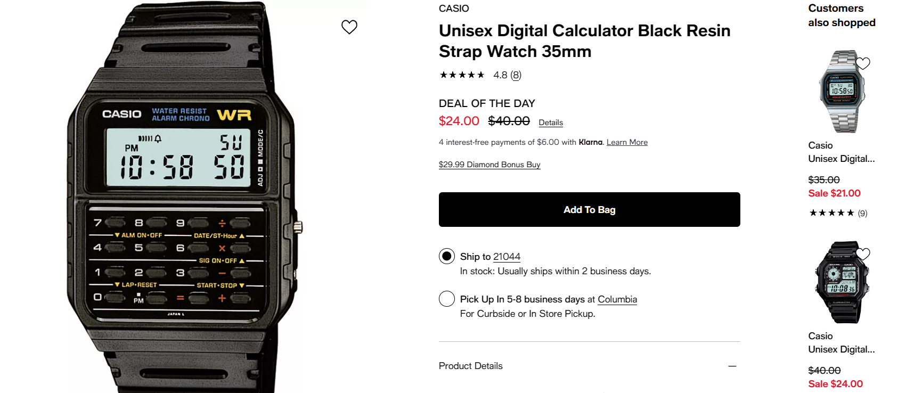
Task: Select the Ship to 21044 radio option
Action: pyautogui.click(x=447, y=256)
